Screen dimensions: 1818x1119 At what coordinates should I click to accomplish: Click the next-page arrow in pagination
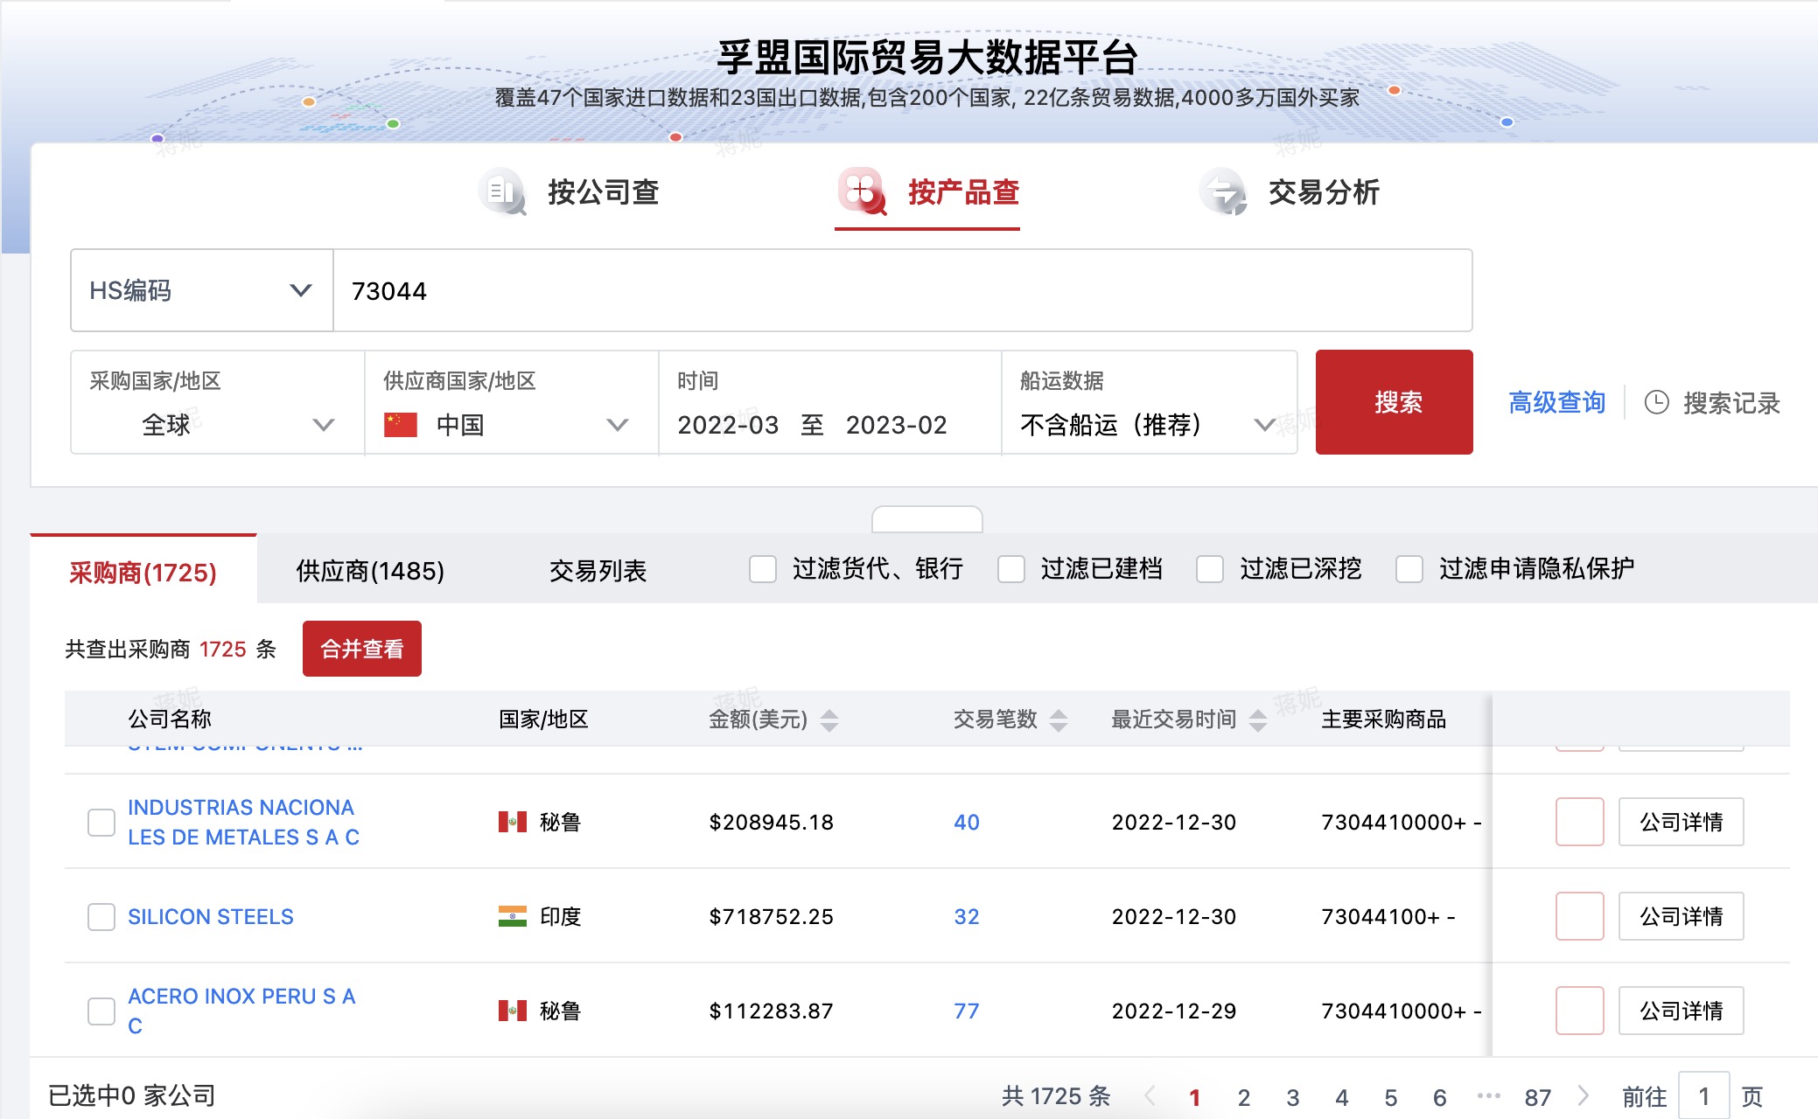(1584, 1095)
